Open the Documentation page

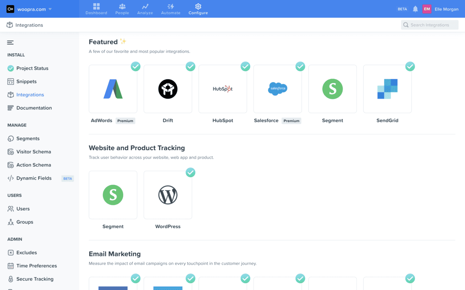click(34, 108)
